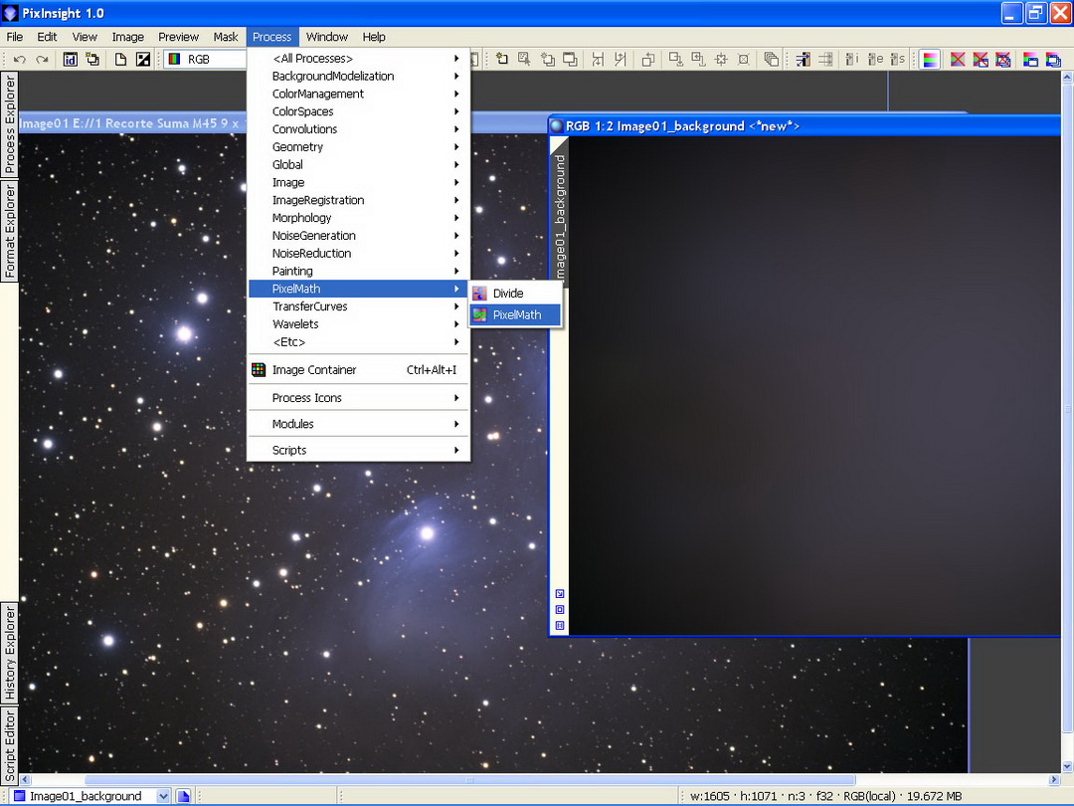
Task: Open the Preview menu
Action: click(178, 37)
